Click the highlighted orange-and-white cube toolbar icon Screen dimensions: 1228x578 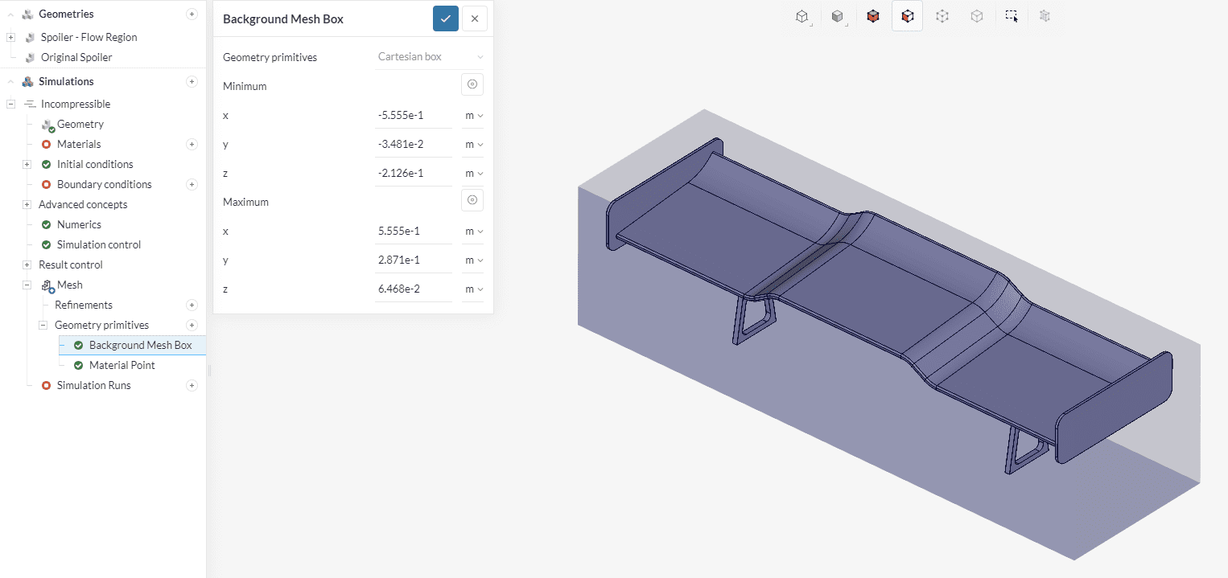(907, 16)
